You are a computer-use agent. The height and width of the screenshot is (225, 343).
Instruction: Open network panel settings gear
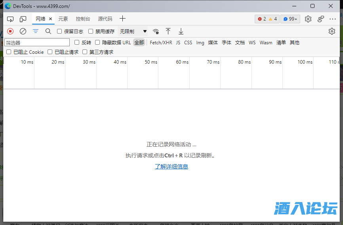332,31
